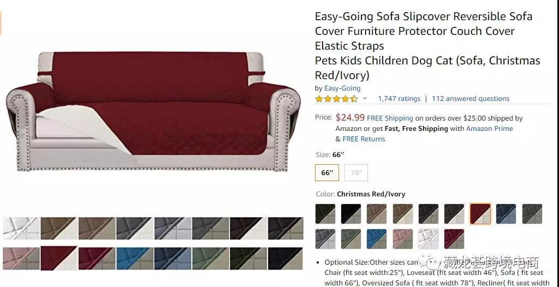Choose the 78'' size option
This screenshot has height=287, width=559.
coord(356,173)
